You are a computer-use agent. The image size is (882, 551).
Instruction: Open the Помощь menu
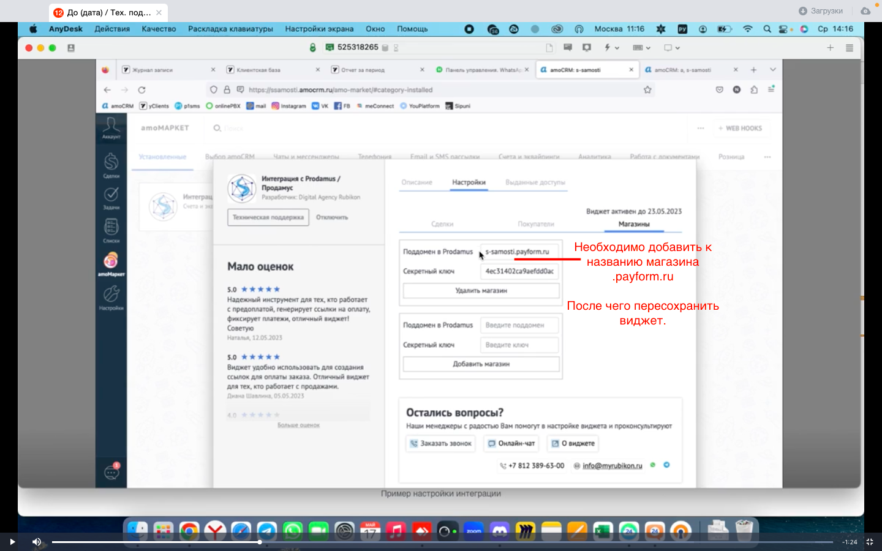point(412,29)
